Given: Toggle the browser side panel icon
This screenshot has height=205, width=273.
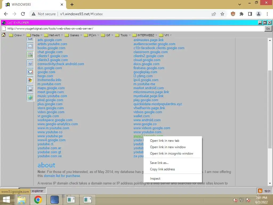Looking at the screenshot, I should point(250,14).
